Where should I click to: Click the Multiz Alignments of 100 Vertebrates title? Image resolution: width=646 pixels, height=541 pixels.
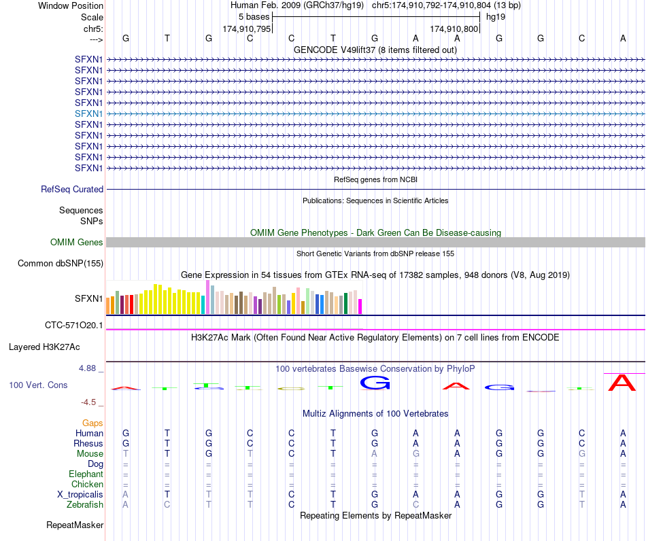pos(375,414)
